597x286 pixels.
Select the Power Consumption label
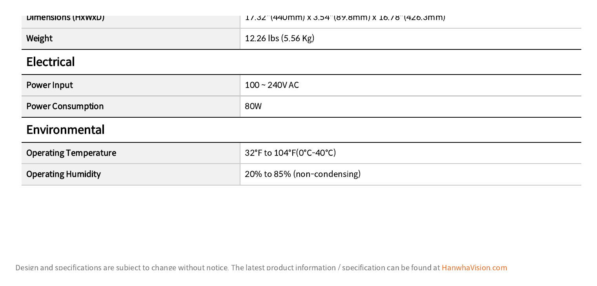[x=65, y=106]
